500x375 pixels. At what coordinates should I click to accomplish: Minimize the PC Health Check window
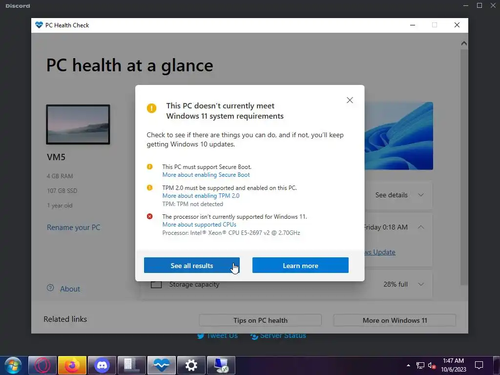(413, 25)
